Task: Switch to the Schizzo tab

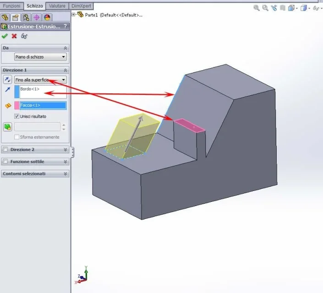Action: pos(35,6)
